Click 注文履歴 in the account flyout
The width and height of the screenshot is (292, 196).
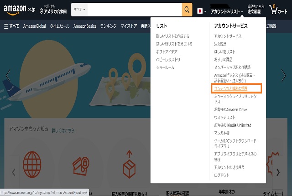[220, 44]
